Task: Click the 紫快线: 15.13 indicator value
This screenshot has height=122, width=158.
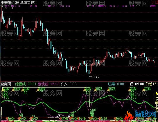Action: coord(49,84)
